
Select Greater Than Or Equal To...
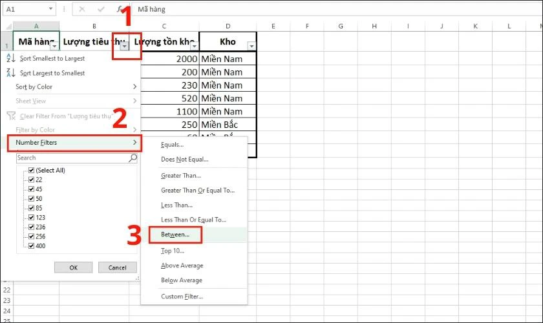(198, 190)
